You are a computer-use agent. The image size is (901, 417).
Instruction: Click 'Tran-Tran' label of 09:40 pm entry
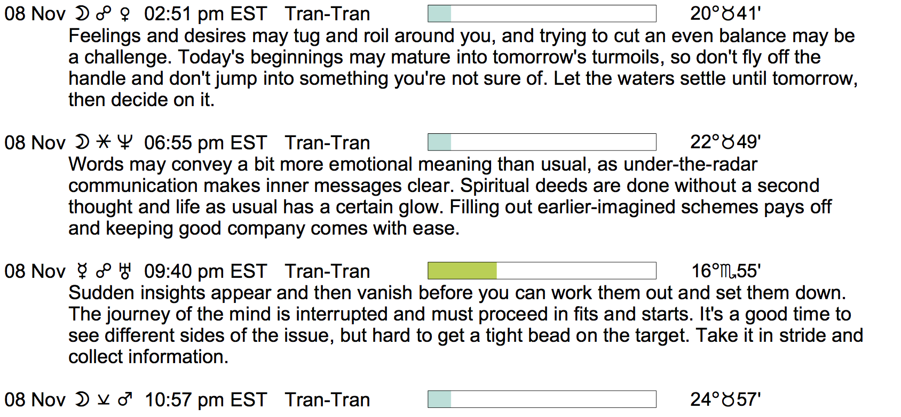(x=327, y=271)
